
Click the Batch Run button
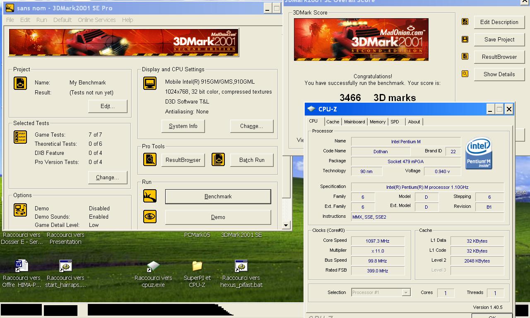tap(252, 160)
